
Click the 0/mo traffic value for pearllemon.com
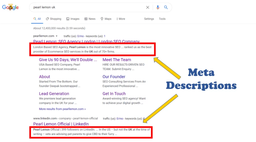pos(80,36)
